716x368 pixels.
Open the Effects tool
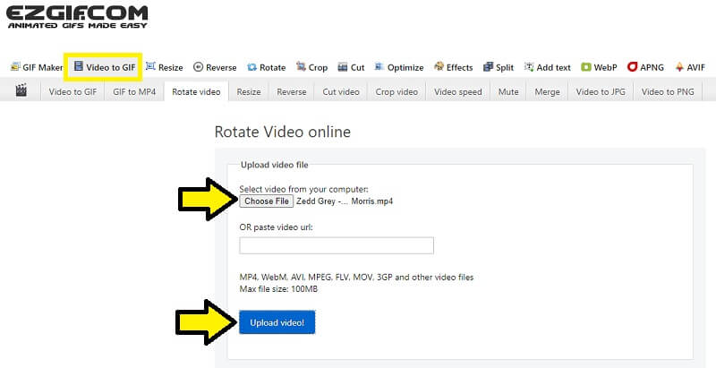tap(454, 67)
